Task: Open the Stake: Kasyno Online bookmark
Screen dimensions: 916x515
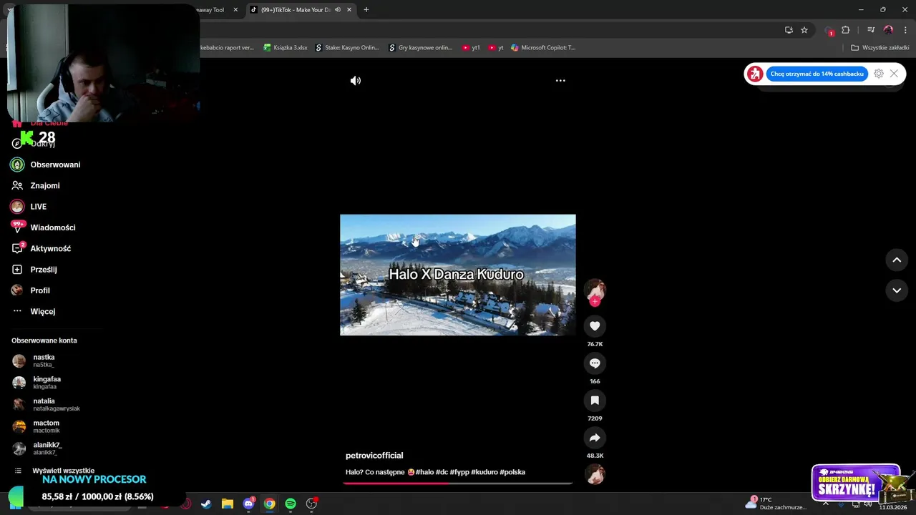Action: point(347,48)
